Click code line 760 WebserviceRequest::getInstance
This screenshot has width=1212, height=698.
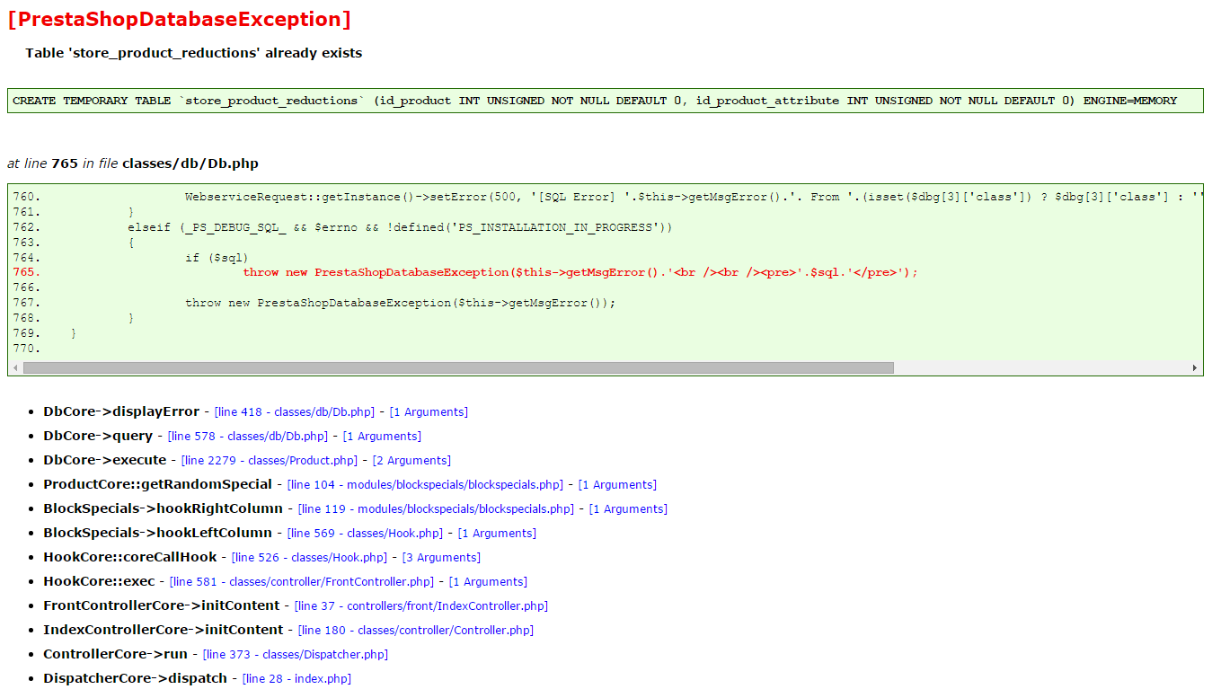pos(694,197)
